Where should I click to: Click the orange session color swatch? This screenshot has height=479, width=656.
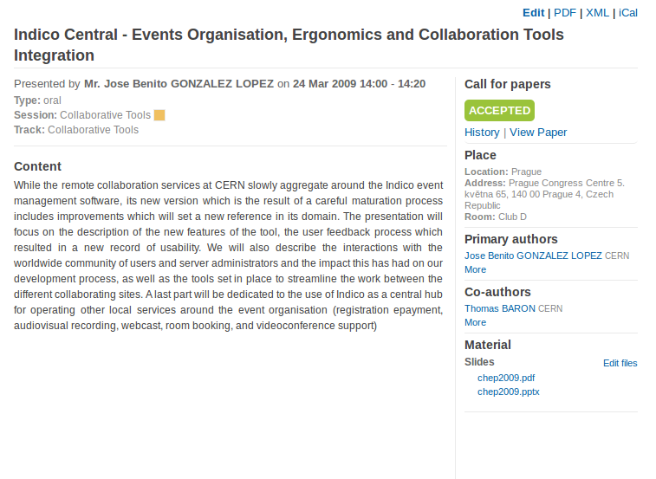(159, 115)
